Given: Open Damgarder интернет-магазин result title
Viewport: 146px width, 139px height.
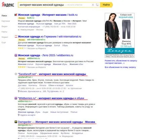Looking at the screenshot, I should pyautogui.click(x=57, y=122).
